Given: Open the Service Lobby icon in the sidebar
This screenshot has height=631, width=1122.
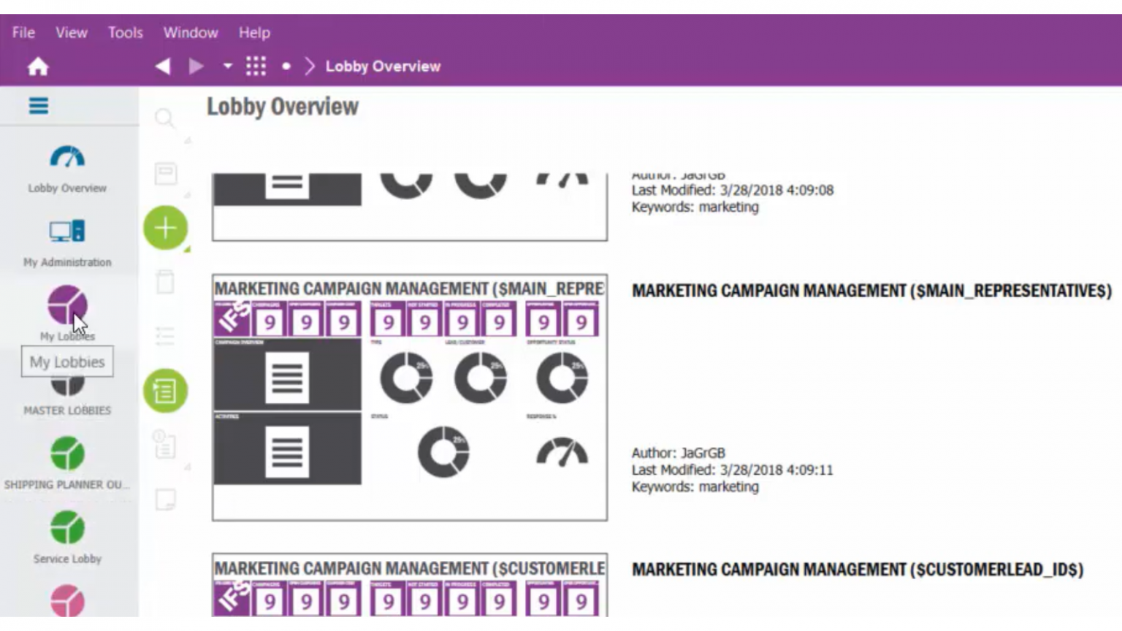Looking at the screenshot, I should 66,528.
